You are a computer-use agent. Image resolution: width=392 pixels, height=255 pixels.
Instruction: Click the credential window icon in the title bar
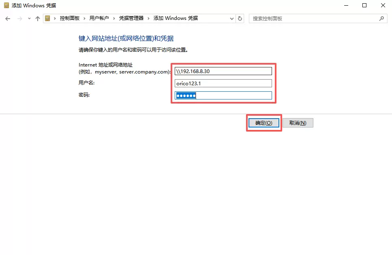[x=6, y=6]
